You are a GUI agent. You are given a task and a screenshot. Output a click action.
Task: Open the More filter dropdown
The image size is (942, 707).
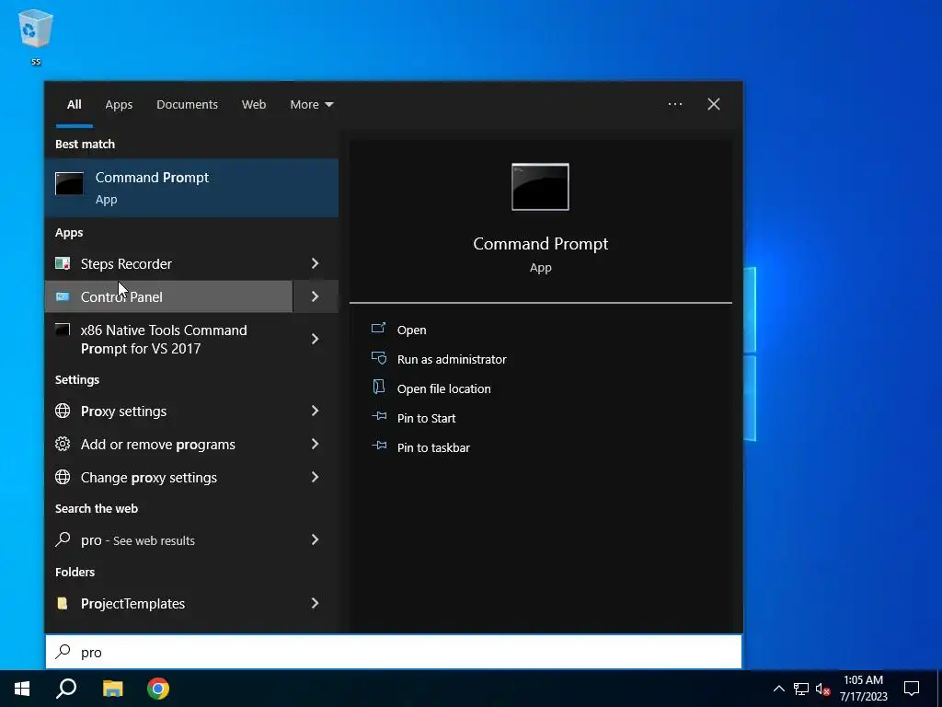click(311, 105)
